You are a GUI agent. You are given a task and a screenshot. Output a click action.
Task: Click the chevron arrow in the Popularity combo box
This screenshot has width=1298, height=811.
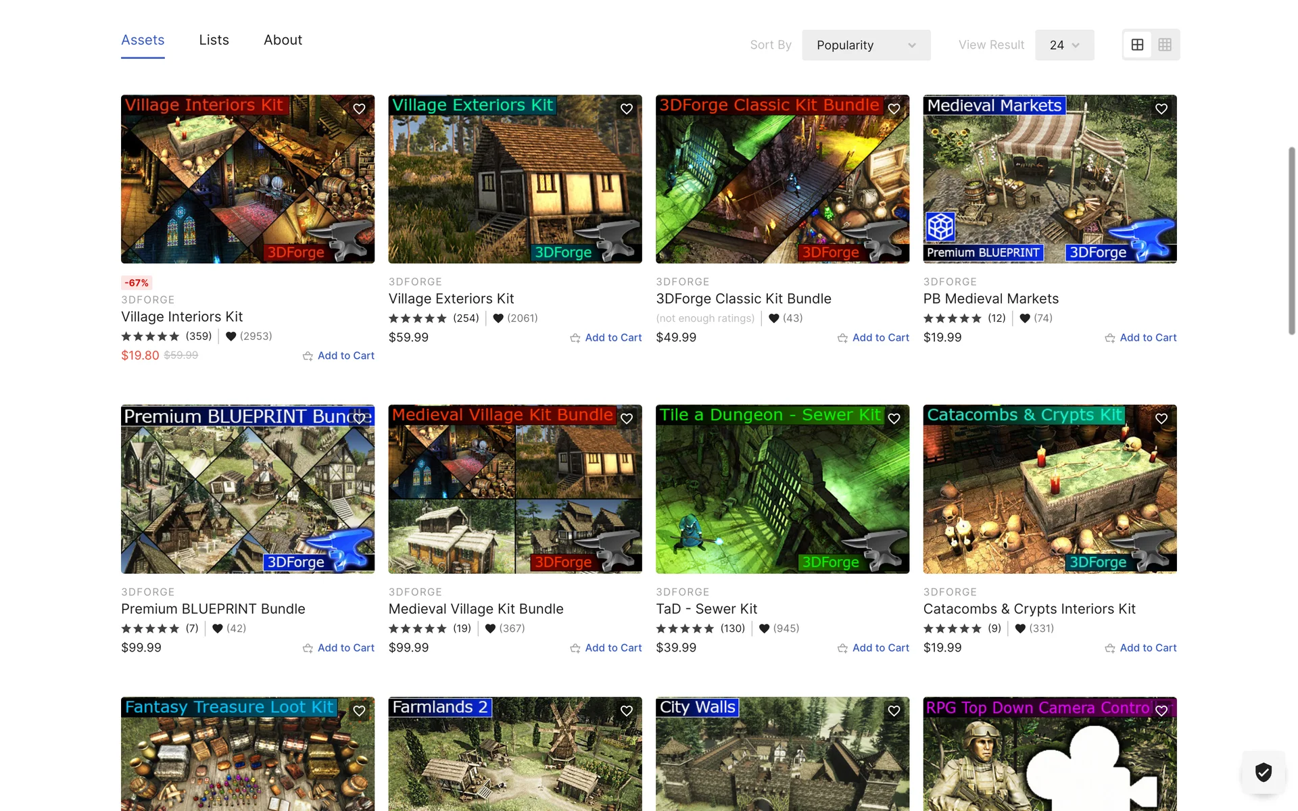coord(912,45)
